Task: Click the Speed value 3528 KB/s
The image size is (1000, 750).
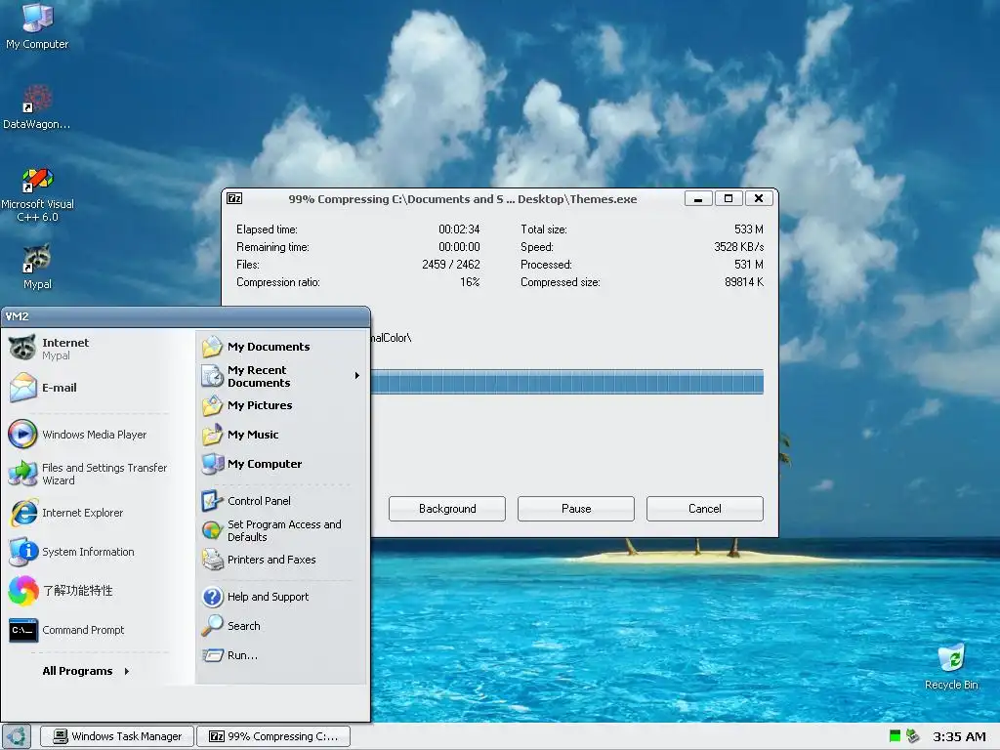Action: [738, 247]
